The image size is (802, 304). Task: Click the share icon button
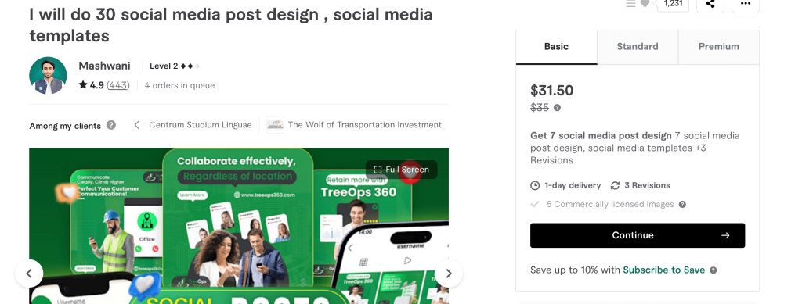pyautogui.click(x=710, y=4)
